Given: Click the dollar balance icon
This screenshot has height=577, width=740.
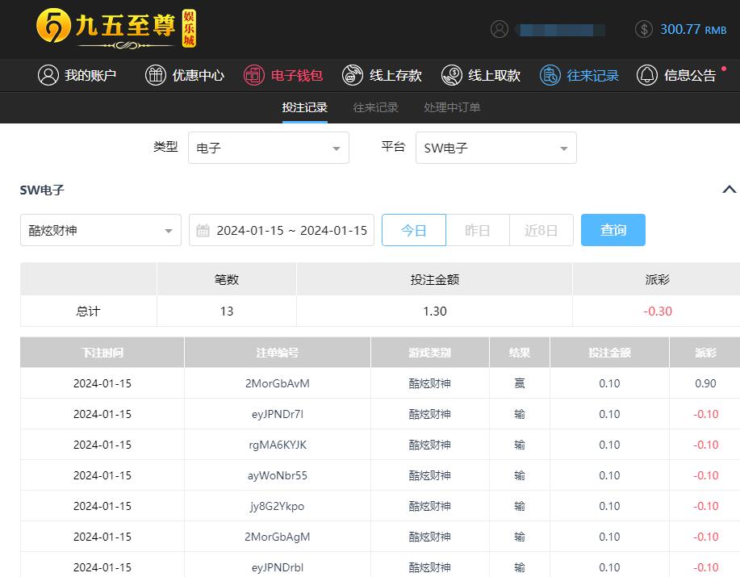Looking at the screenshot, I should [x=644, y=29].
